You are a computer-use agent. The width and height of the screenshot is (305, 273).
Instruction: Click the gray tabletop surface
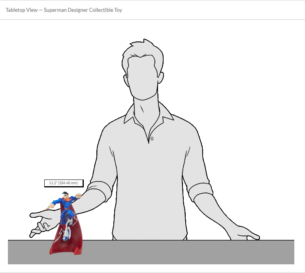(151, 252)
